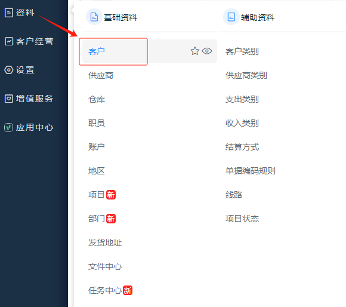
Task: Open the 项目 entry
Action: pos(97,195)
